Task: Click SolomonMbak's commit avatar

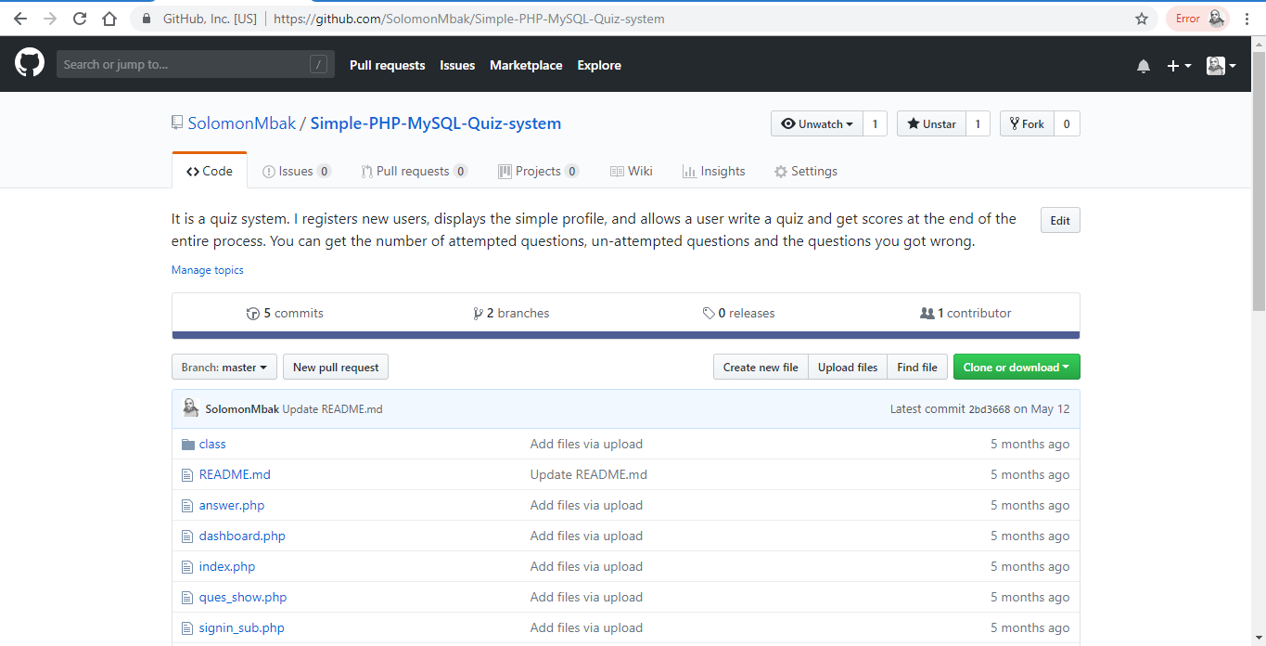Action: tap(191, 408)
